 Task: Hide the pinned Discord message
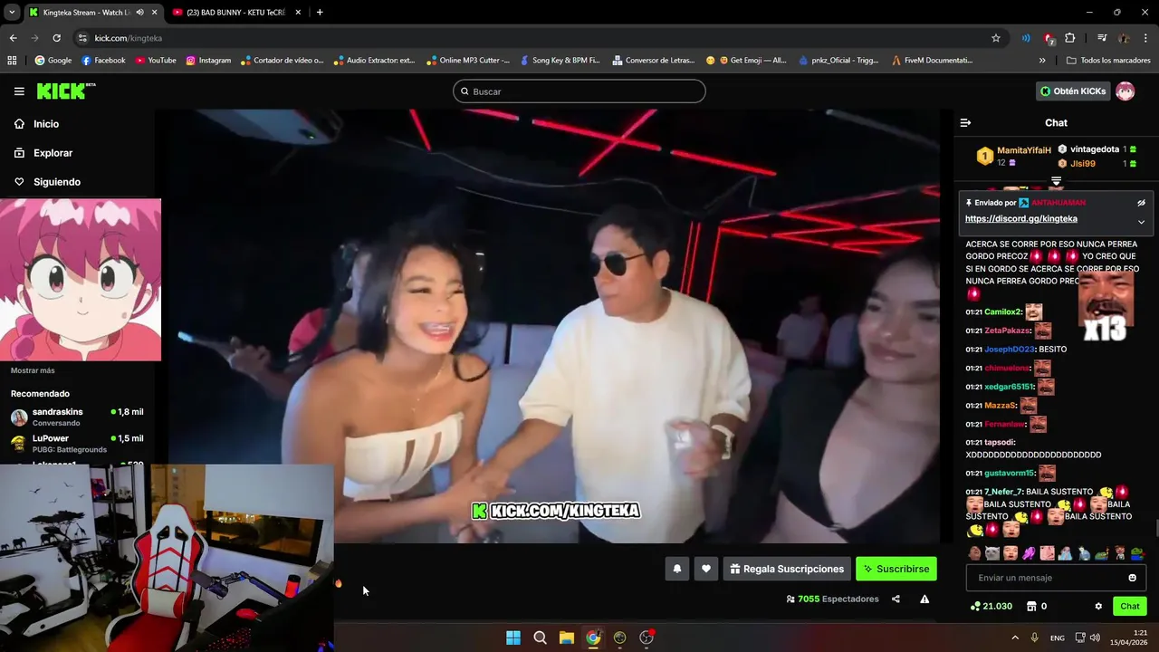click(1141, 203)
